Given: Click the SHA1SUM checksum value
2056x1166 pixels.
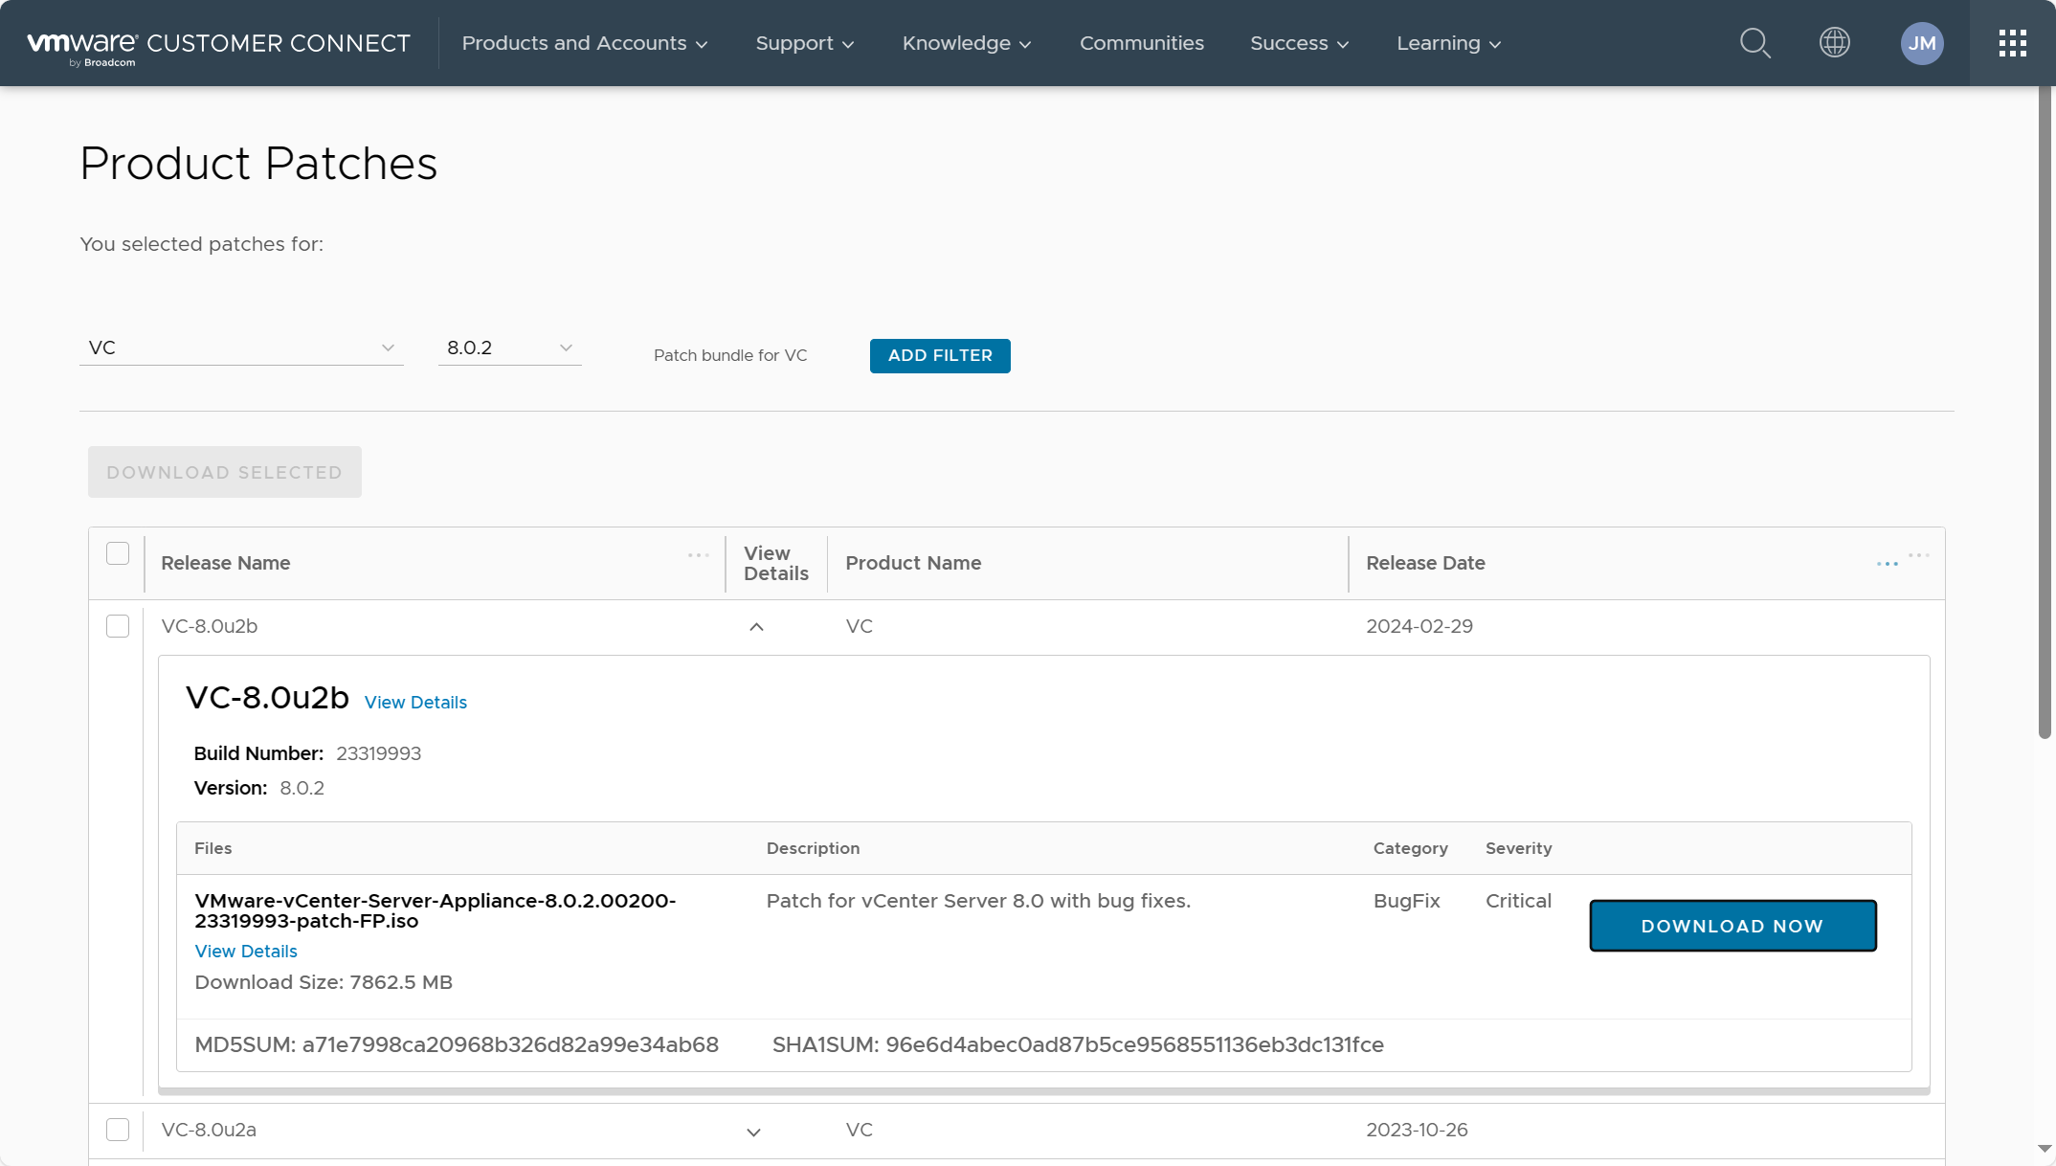Looking at the screenshot, I should coord(1134,1044).
